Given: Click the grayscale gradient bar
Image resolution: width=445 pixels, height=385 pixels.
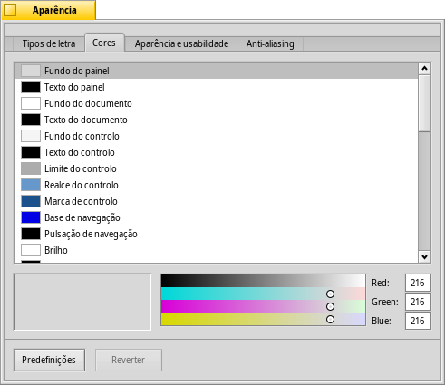Looking at the screenshot, I should 263,281.
